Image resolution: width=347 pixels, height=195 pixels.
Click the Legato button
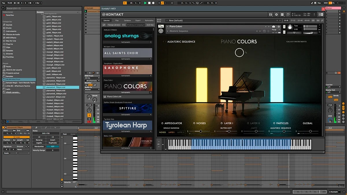(x=39, y=143)
